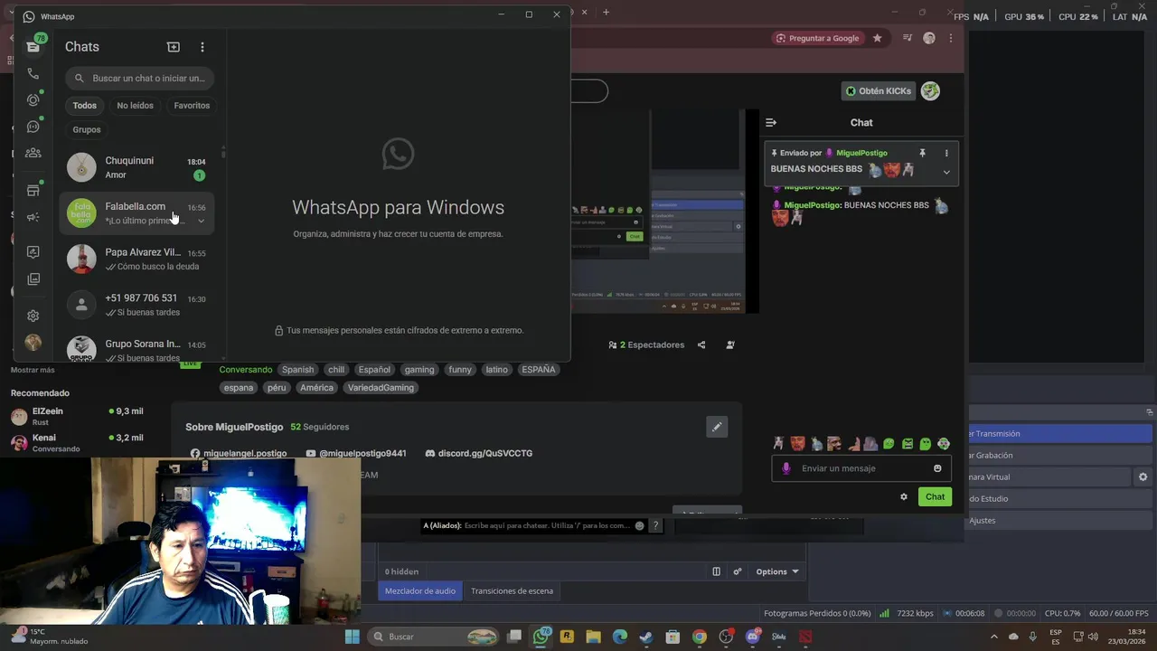Bookmark this page with star icon
1157x651 pixels.
click(x=877, y=38)
